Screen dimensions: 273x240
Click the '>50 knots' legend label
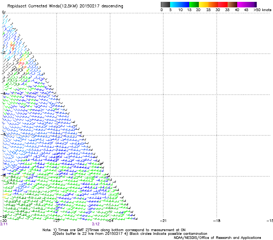[x=262, y=10]
